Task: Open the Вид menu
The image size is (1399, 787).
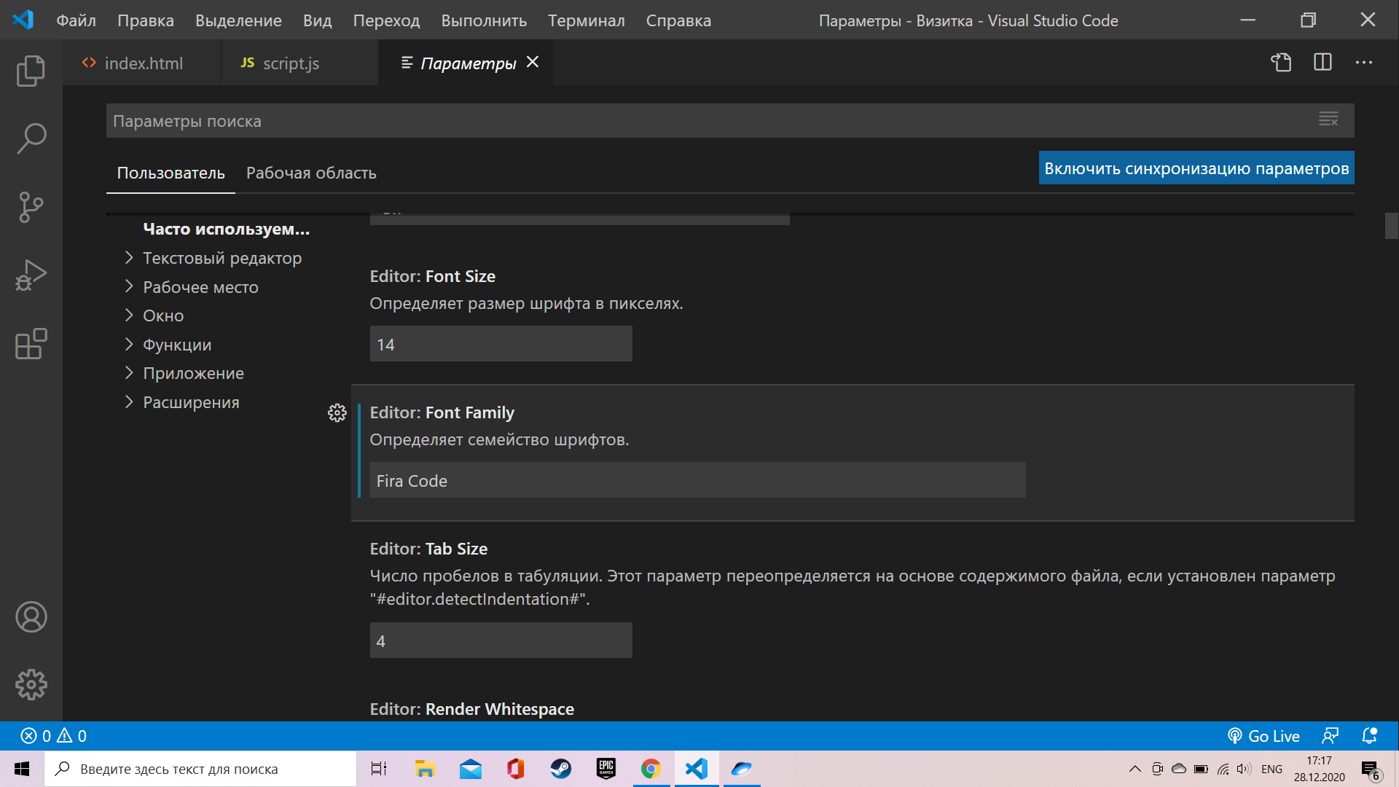Action: tap(318, 20)
